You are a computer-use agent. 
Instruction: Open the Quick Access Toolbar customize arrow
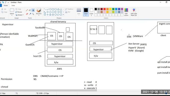tap(8, 2)
